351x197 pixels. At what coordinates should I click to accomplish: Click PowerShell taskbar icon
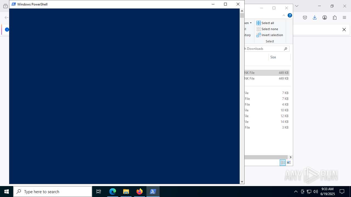click(x=153, y=192)
